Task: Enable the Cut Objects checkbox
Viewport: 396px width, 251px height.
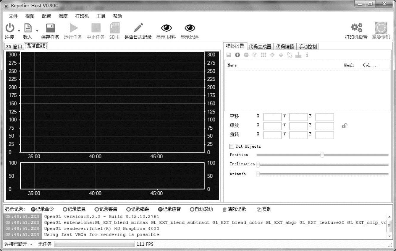Action: 232,146
